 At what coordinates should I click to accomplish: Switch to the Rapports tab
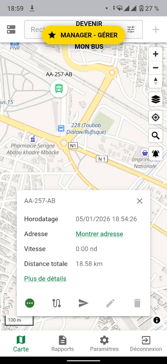(x=63, y=344)
